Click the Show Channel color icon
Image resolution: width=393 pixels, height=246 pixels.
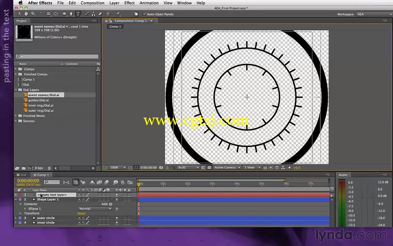(x=173, y=167)
